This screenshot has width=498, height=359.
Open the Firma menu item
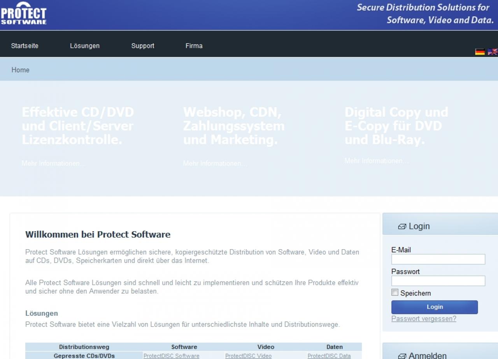194,46
